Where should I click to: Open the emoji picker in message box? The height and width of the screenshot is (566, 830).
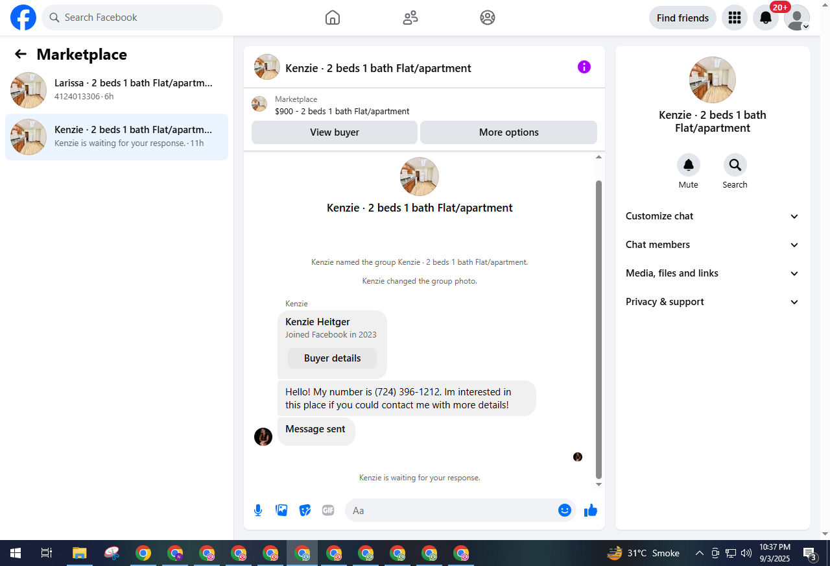click(565, 510)
